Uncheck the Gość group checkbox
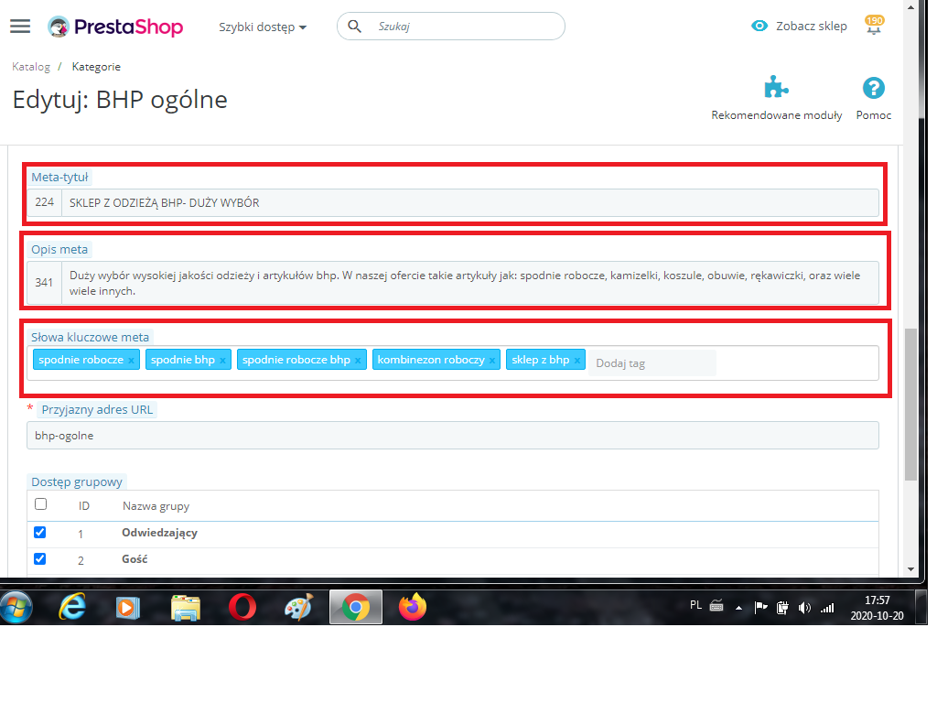Viewport: 937px width, 703px height. pyautogui.click(x=40, y=558)
